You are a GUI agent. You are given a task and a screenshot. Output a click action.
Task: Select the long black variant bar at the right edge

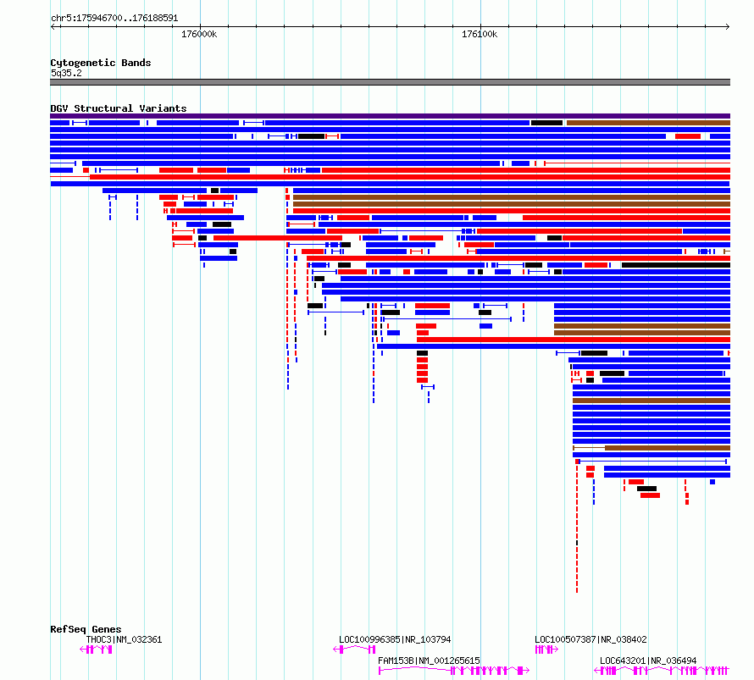coord(676,265)
